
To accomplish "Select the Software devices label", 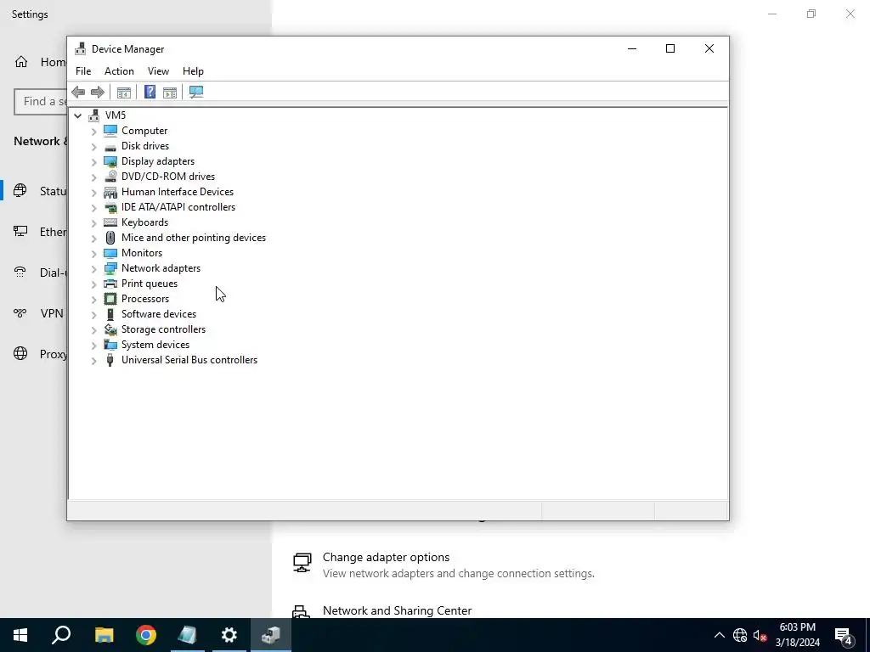I will click(x=159, y=314).
